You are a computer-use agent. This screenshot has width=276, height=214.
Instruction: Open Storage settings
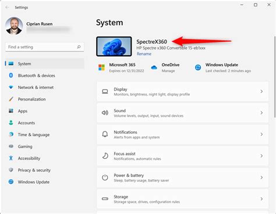(183, 199)
